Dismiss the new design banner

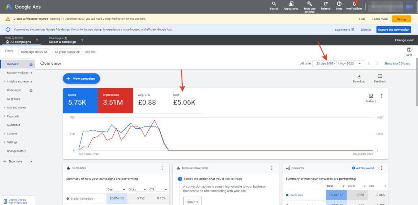point(366,30)
